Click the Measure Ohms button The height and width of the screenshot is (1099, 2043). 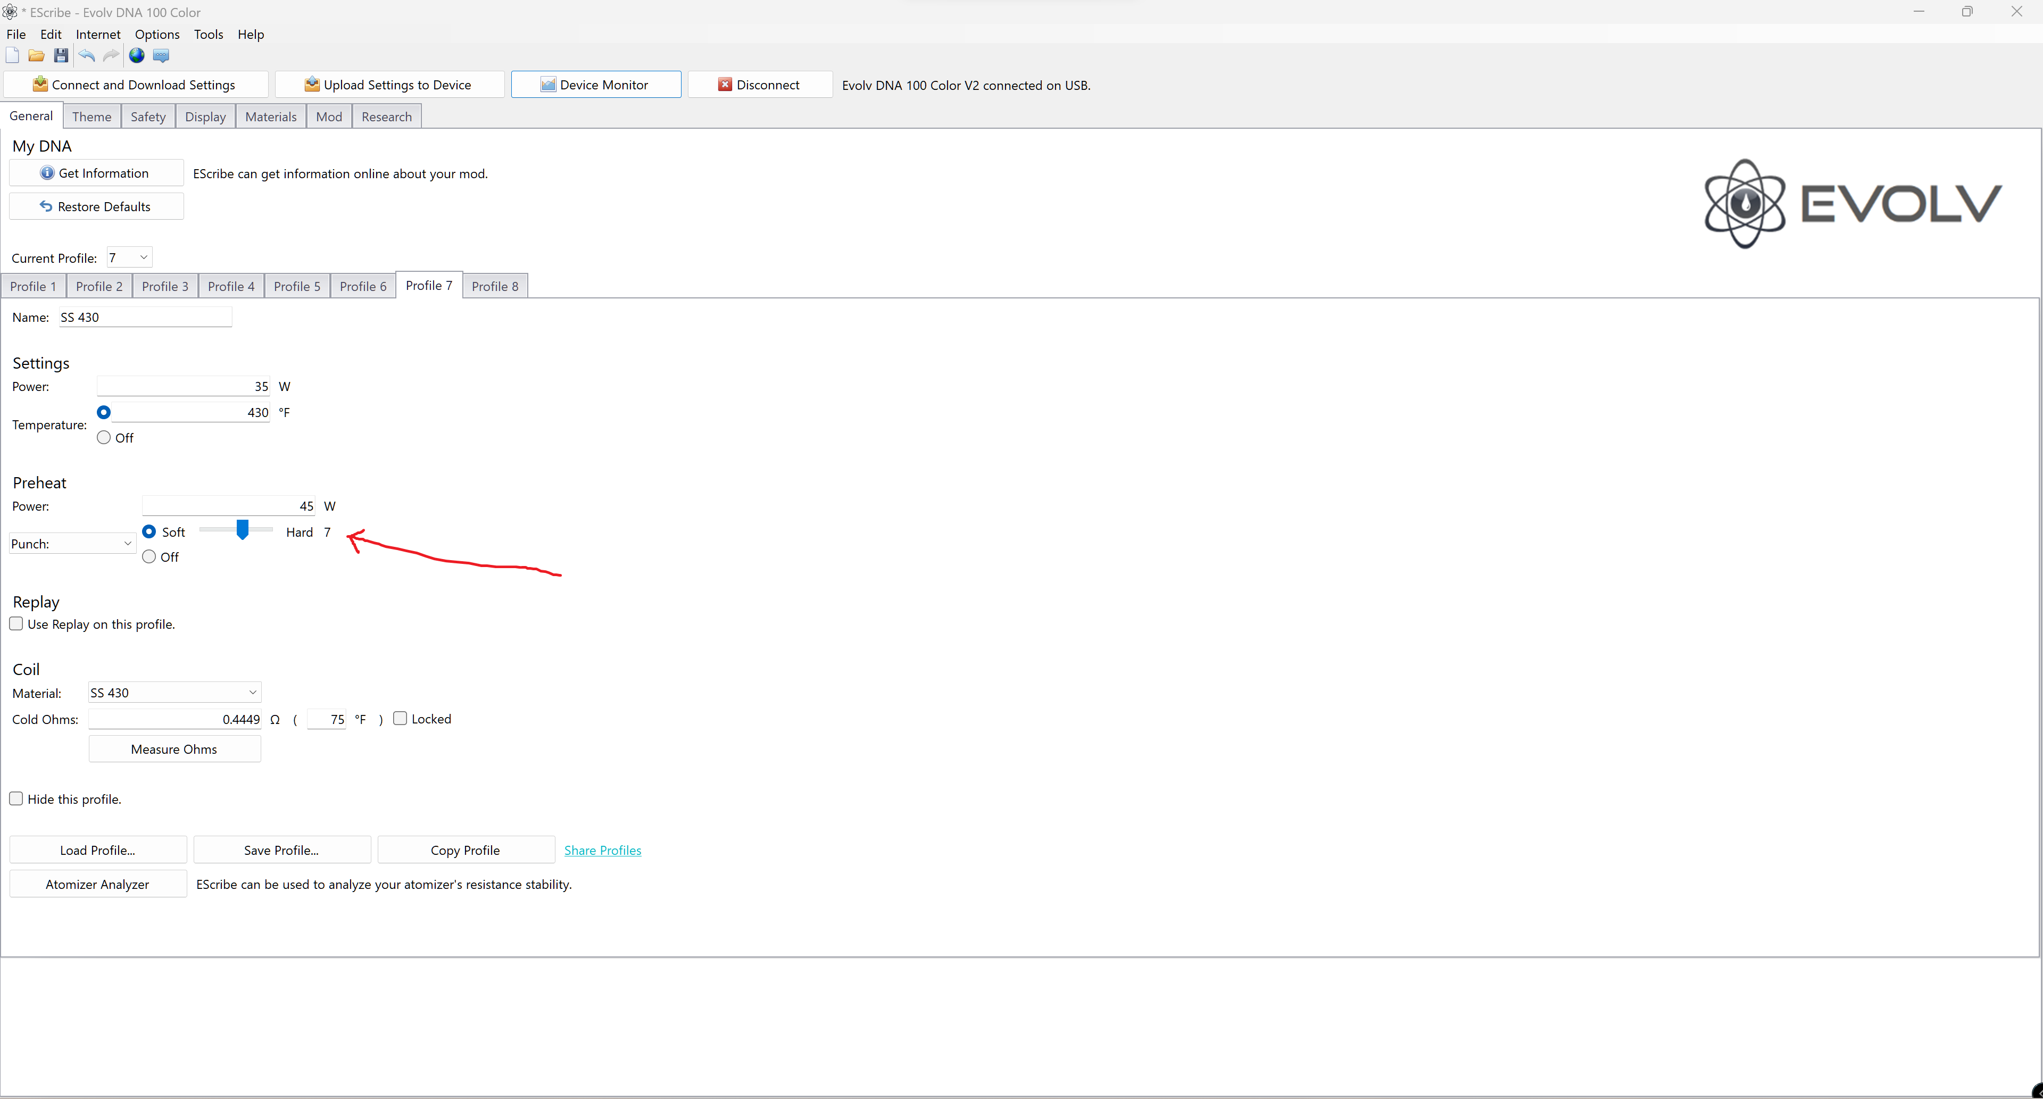(175, 750)
